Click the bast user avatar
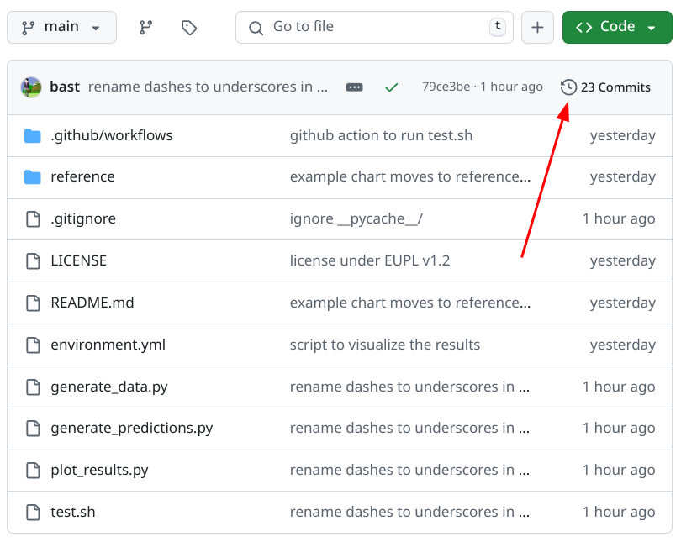681x542 pixels. point(32,87)
